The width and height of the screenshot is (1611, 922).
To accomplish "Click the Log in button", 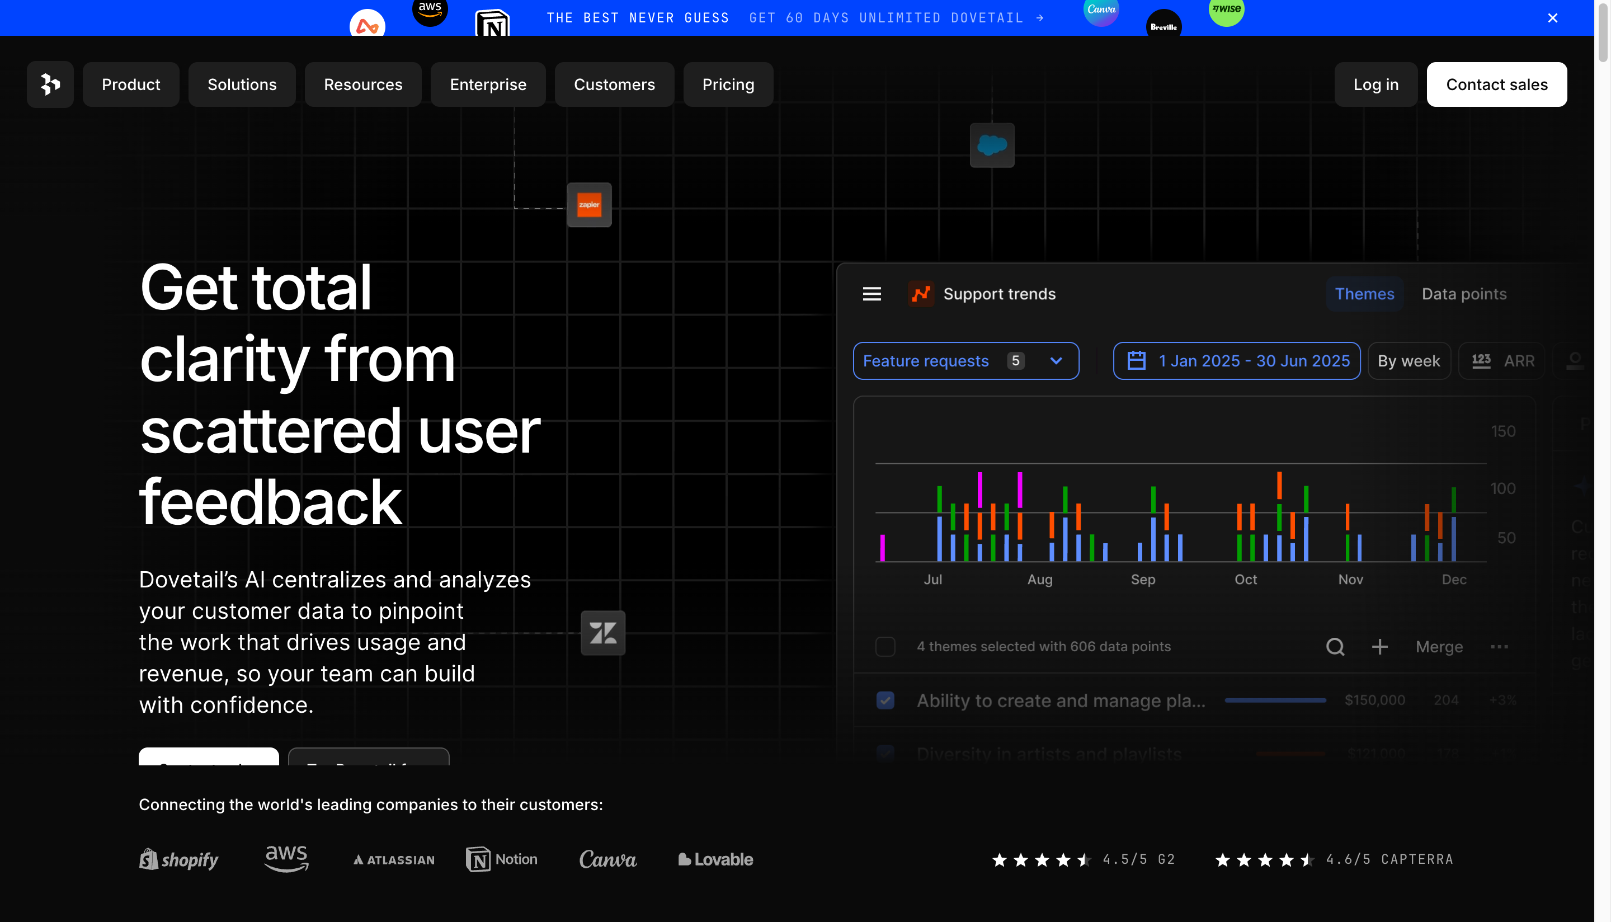I will [x=1376, y=84].
